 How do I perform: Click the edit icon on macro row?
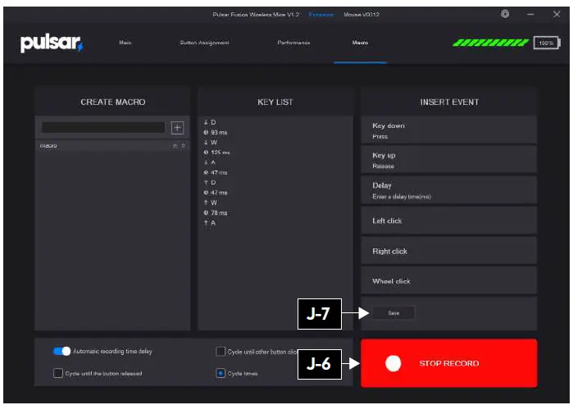pyautogui.click(x=175, y=146)
